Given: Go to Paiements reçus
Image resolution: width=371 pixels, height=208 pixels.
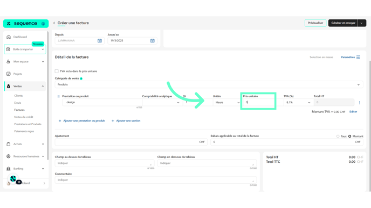Looking at the screenshot, I should 24,131.
